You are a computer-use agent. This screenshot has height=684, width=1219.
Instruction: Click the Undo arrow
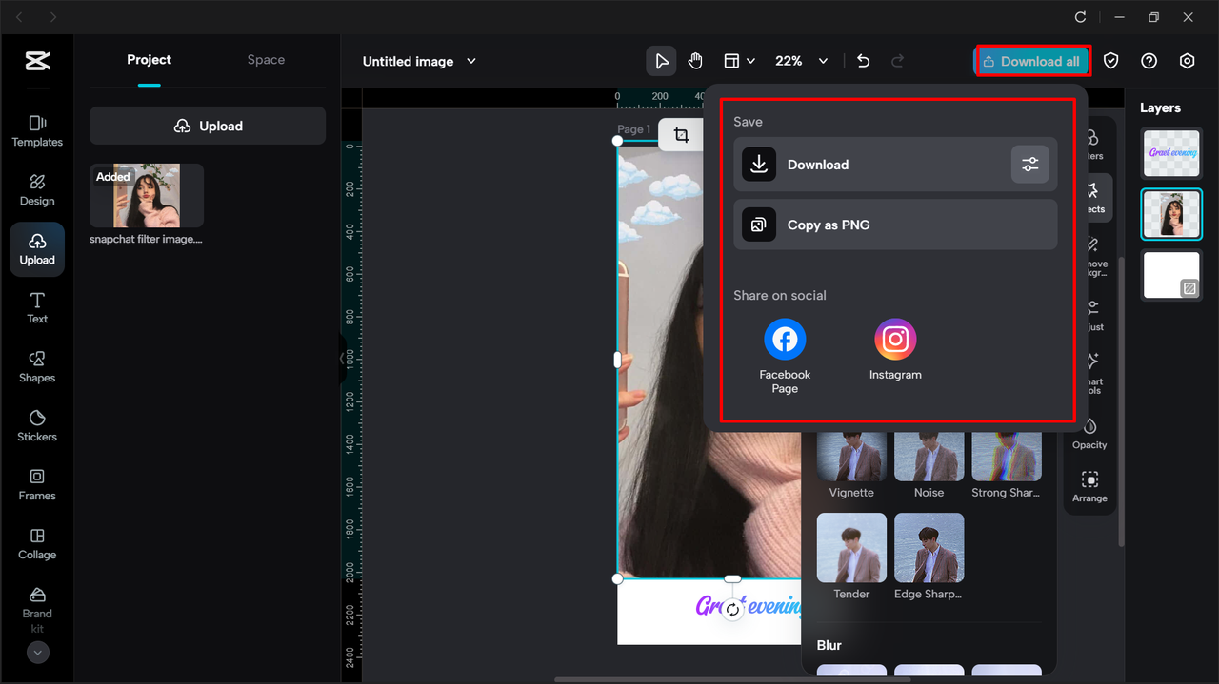point(863,60)
